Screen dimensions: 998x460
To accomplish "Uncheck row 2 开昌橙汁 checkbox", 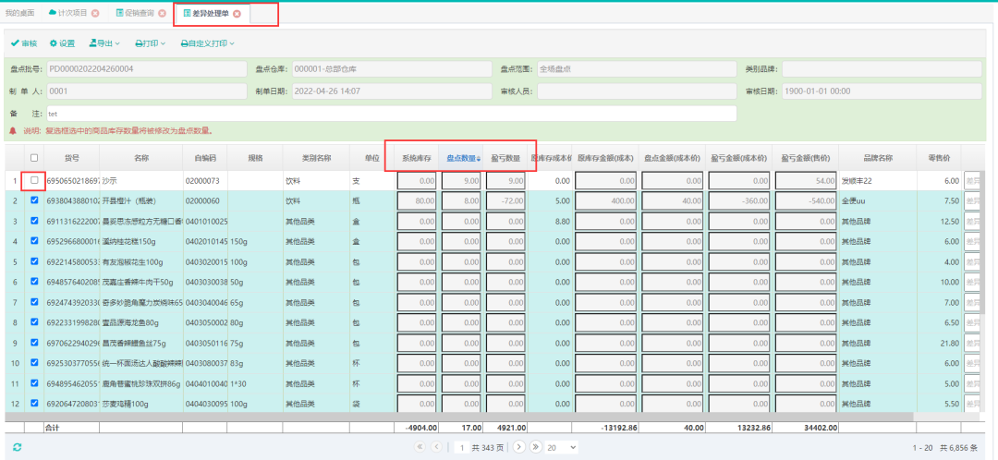I will [34, 200].
